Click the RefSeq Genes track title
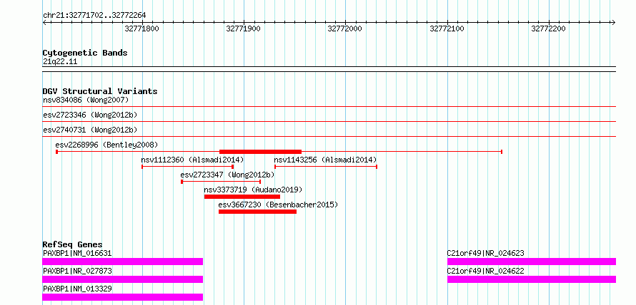Image resolution: width=636 pixels, height=305 pixels. point(72,244)
